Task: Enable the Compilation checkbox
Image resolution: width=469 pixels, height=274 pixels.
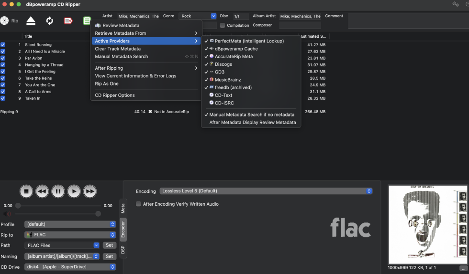Action: point(222,25)
